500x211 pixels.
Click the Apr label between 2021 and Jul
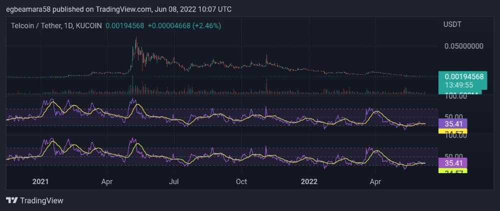[x=106, y=182]
